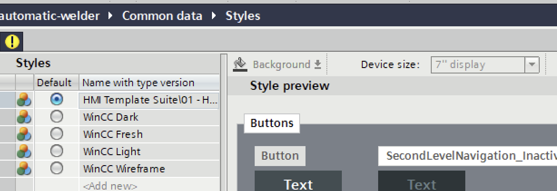
Task: Expand the Background dropdown arrow
Action: click(x=318, y=64)
